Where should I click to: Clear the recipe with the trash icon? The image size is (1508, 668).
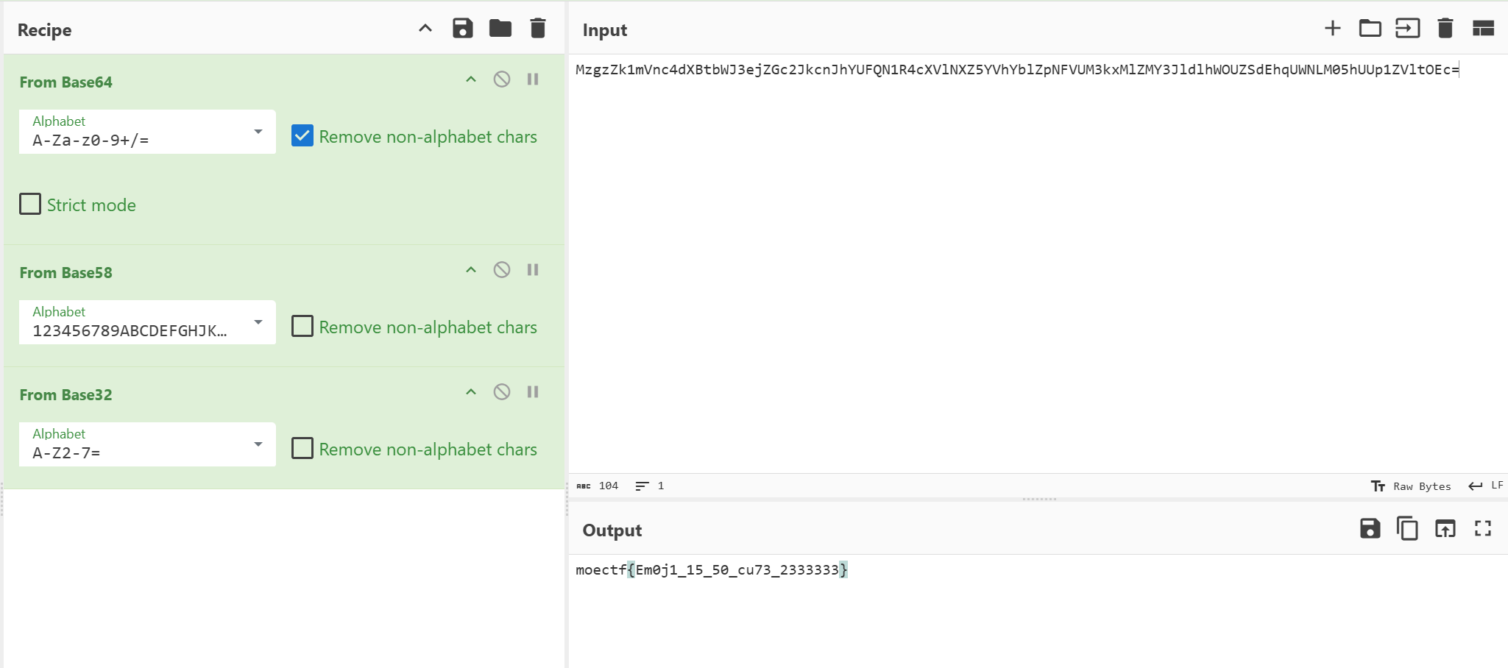tap(538, 29)
